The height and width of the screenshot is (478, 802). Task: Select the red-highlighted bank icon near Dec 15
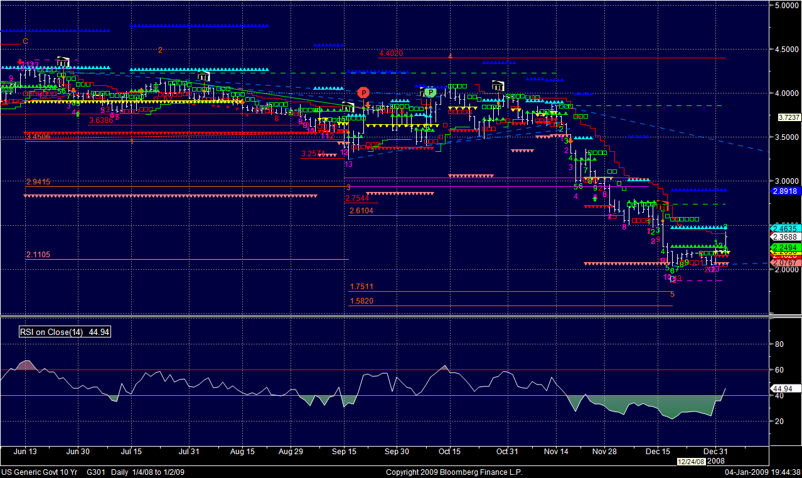663,206
